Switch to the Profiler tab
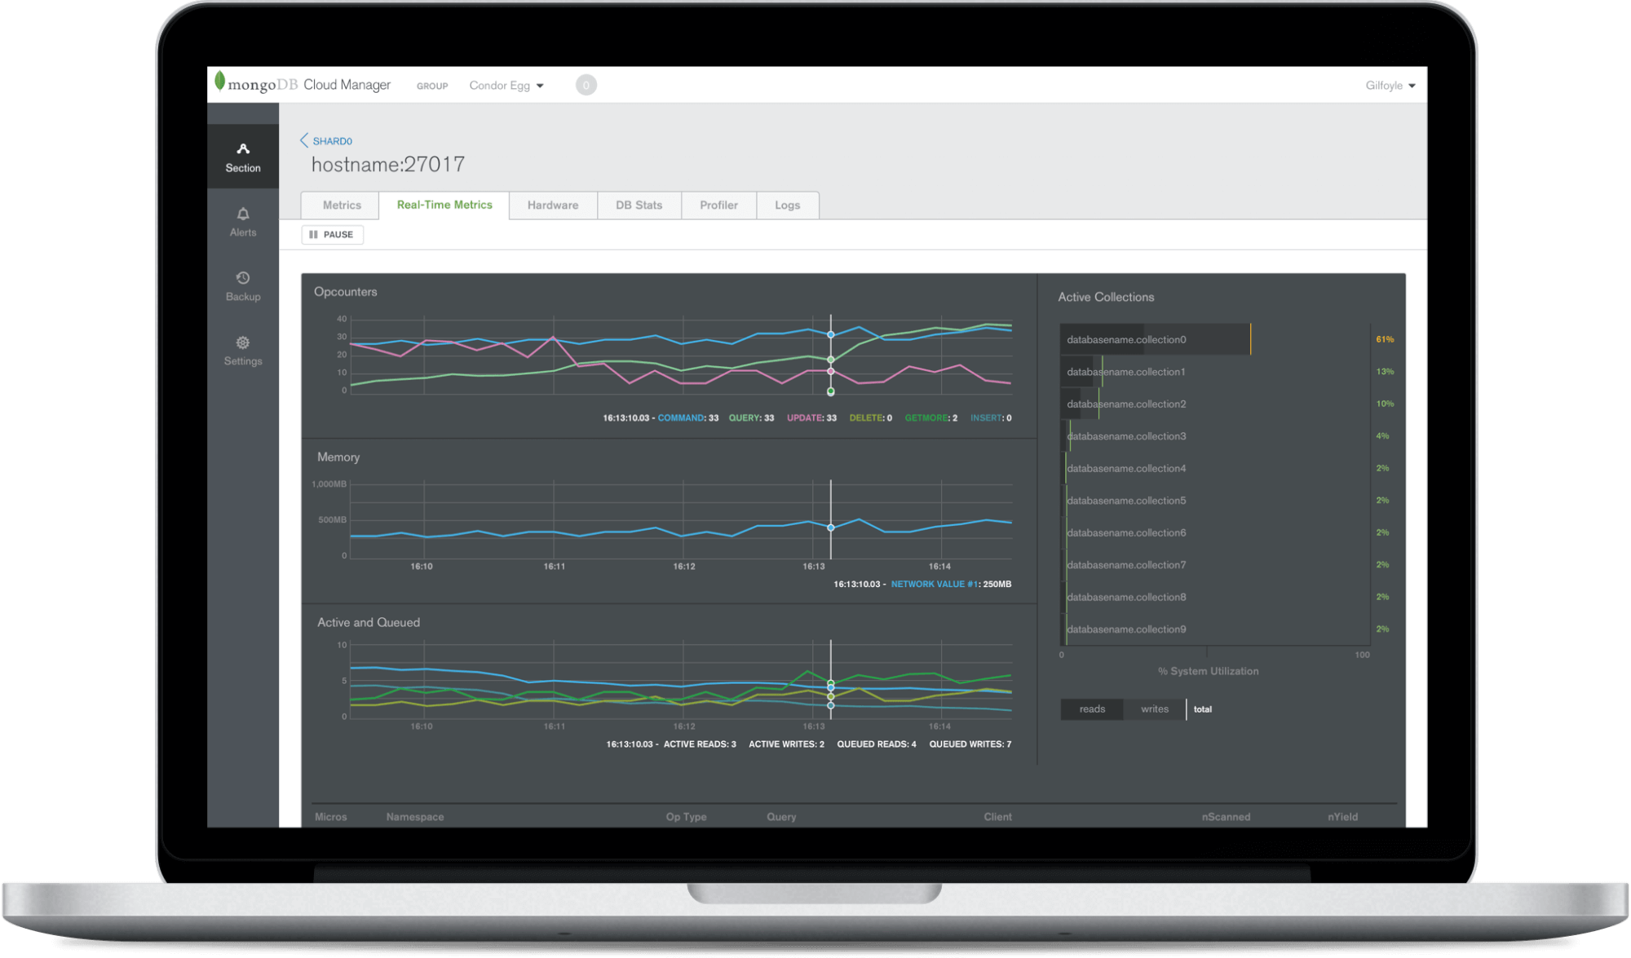The image size is (1631, 958). [x=718, y=205]
